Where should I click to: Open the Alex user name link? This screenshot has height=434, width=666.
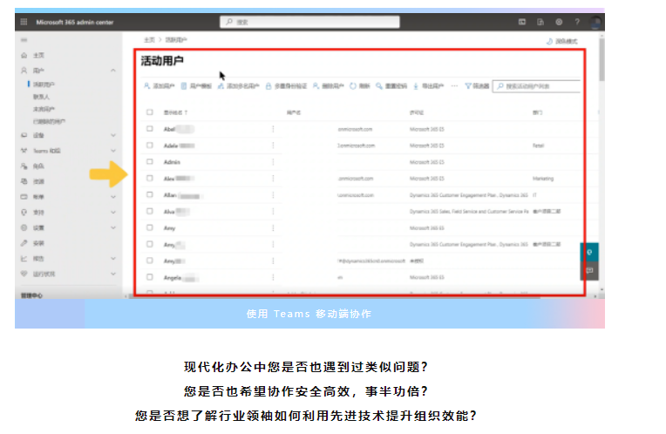point(179,179)
